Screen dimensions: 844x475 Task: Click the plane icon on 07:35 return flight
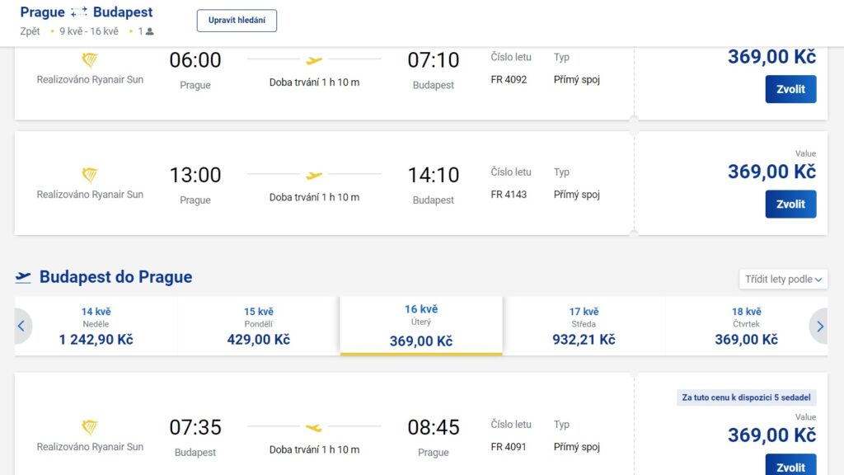click(x=314, y=427)
